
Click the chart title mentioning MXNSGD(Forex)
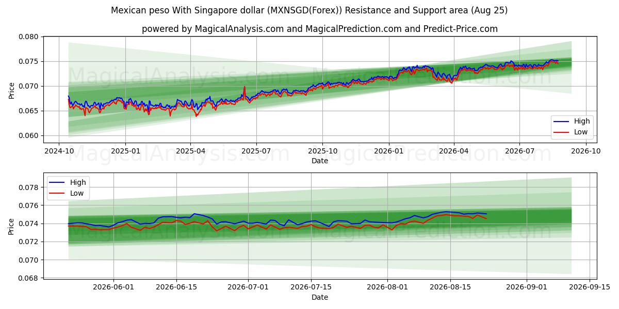309,10
